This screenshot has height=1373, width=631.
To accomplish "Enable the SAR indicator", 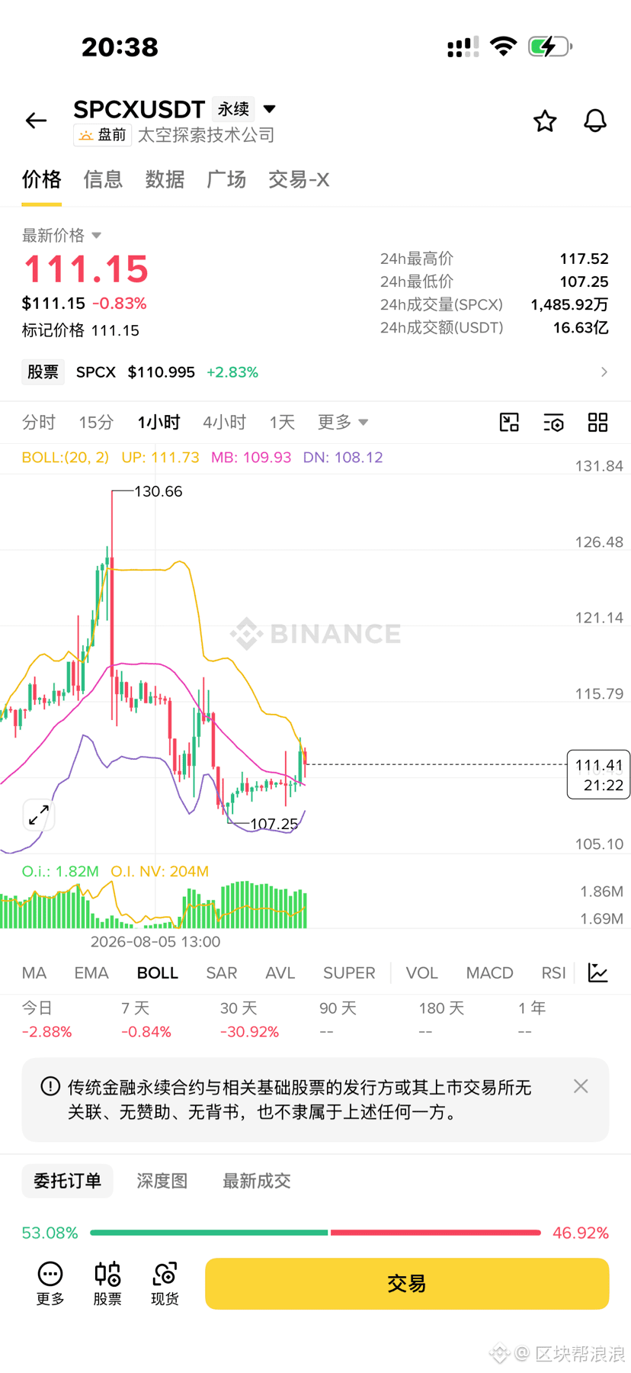I will 222,973.
